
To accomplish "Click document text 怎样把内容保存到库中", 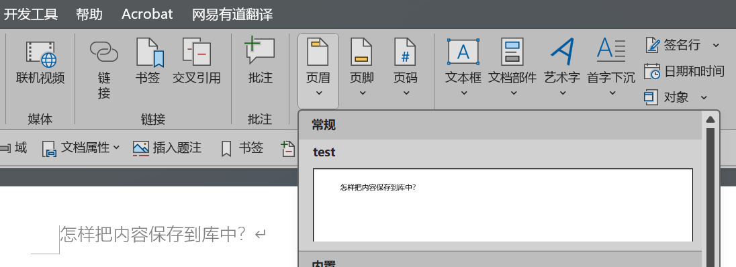I will [153, 234].
